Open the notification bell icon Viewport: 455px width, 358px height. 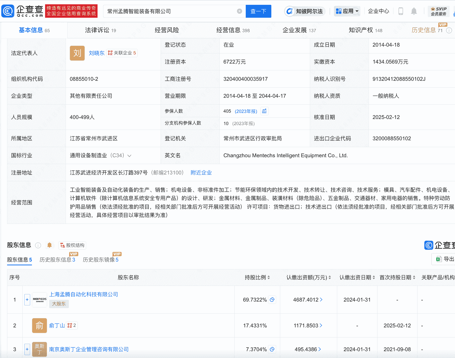pos(414,11)
